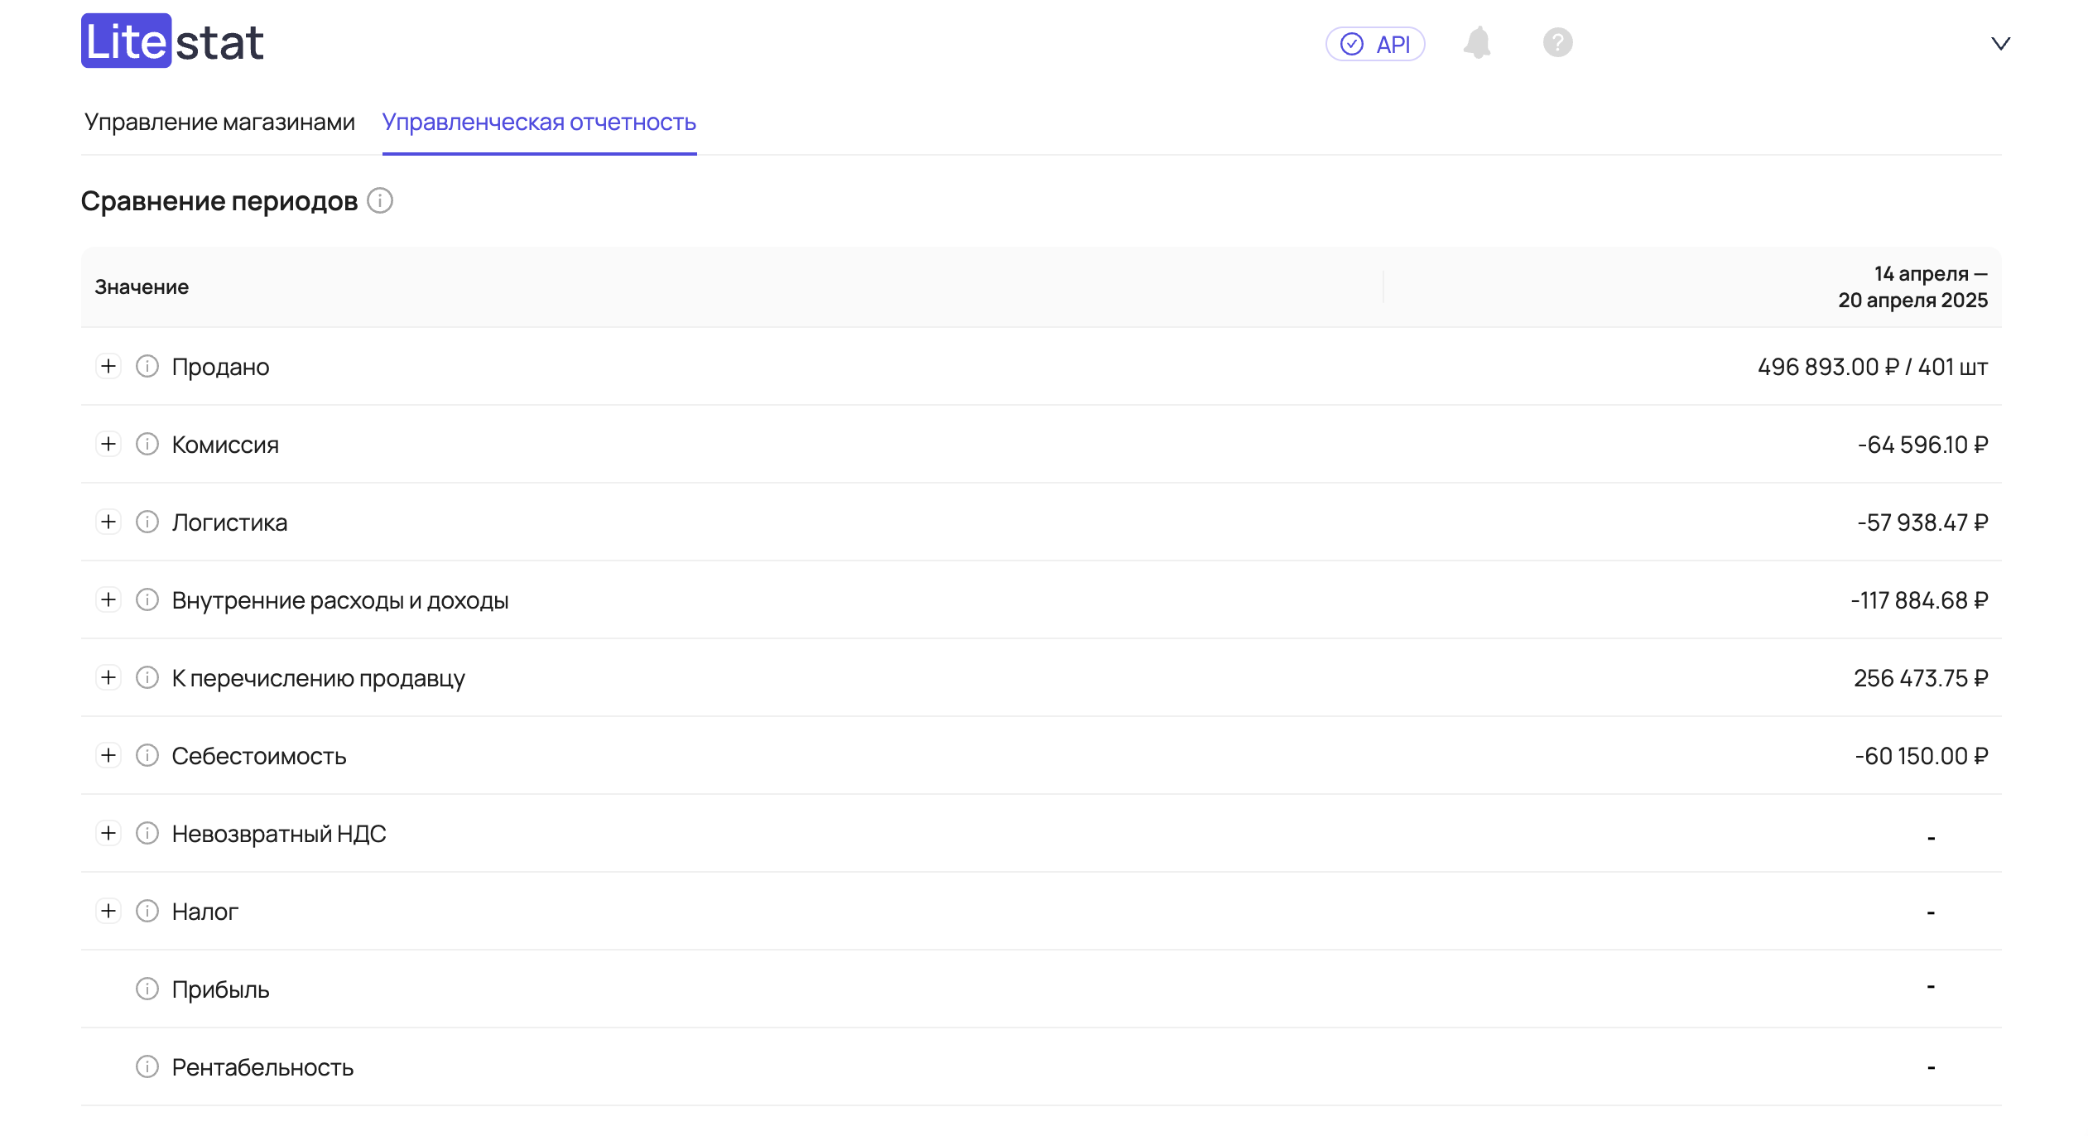Click the notifications bell icon

pyautogui.click(x=1477, y=43)
